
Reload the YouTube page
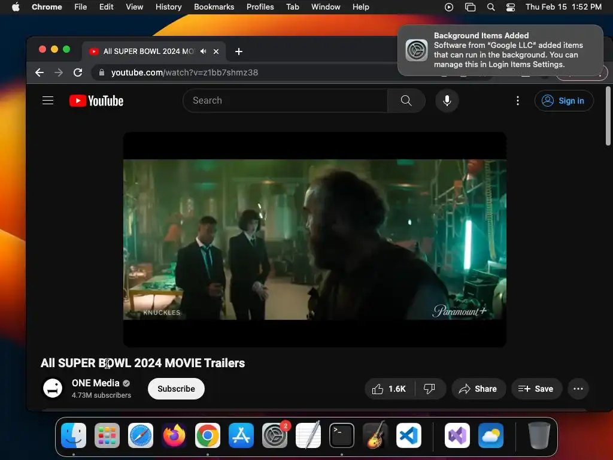coord(78,72)
